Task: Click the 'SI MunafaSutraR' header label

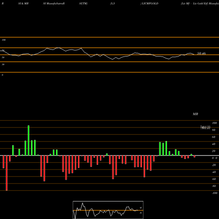Action: coord(54,4)
